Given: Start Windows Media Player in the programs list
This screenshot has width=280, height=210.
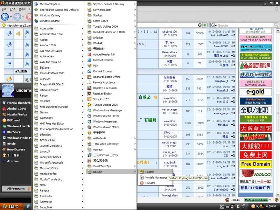Looking at the screenshot, I should click(106, 116).
